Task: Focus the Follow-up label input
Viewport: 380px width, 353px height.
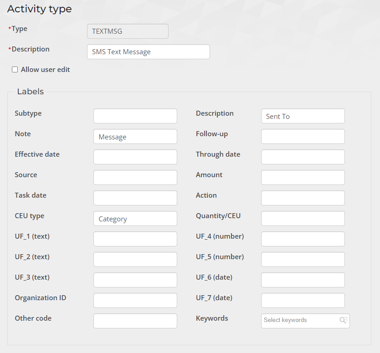Action: pyautogui.click(x=303, y=137)
